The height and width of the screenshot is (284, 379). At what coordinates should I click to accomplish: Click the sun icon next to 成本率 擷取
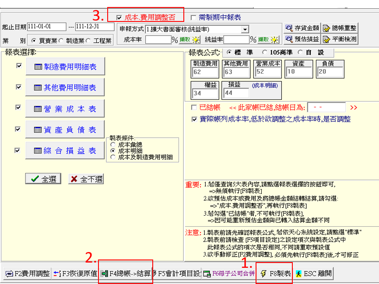coord(196,40)
